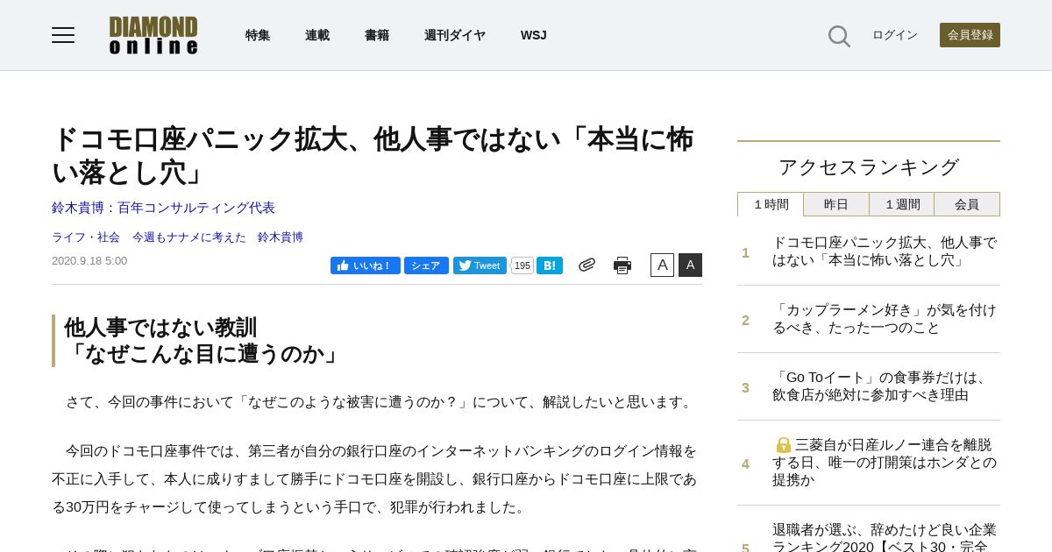Open rank 2 カップラーメン好き article
The width and height of the screenshot is (1052, 552).
pos(885,319)
